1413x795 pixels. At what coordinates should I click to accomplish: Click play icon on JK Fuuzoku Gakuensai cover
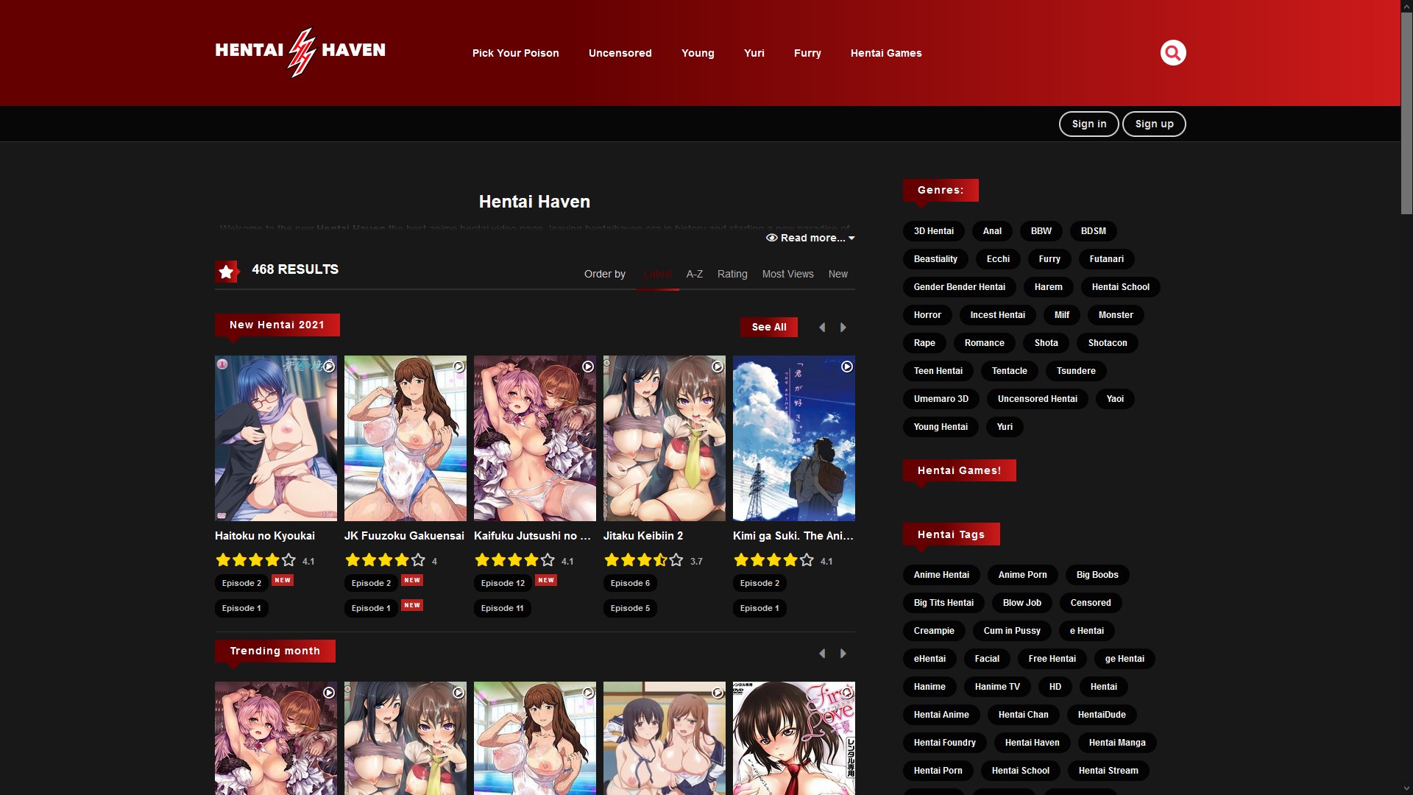pyautogui.click(x=458, y=367)
